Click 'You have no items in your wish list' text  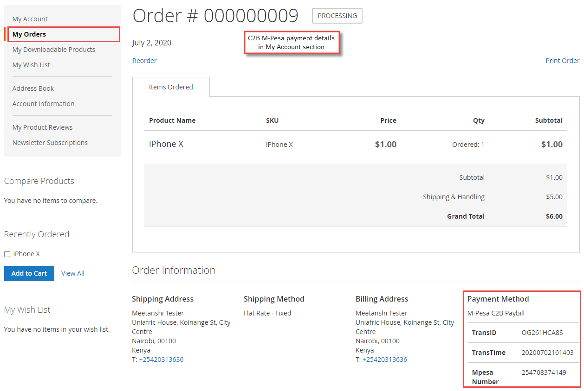pos(57,329)
